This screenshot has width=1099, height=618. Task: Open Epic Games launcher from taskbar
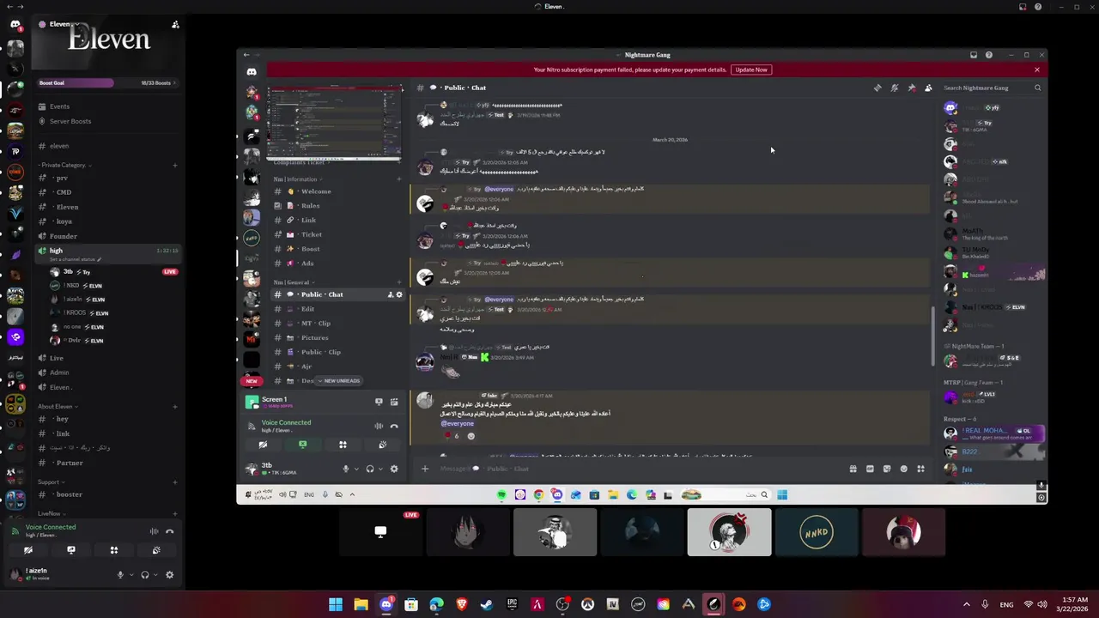click(x=512, y=604)
